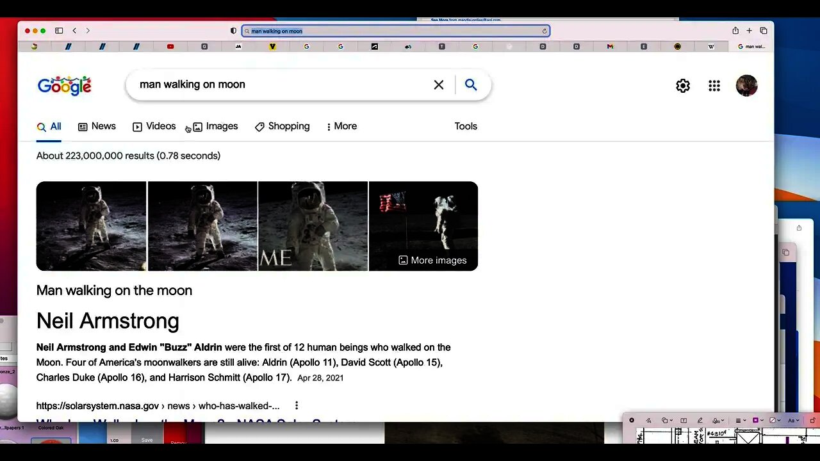Image resolution: width=820 pixels, height=461 pixels.
Task: Switch to the JA browser tab
Action: point(238,47)
